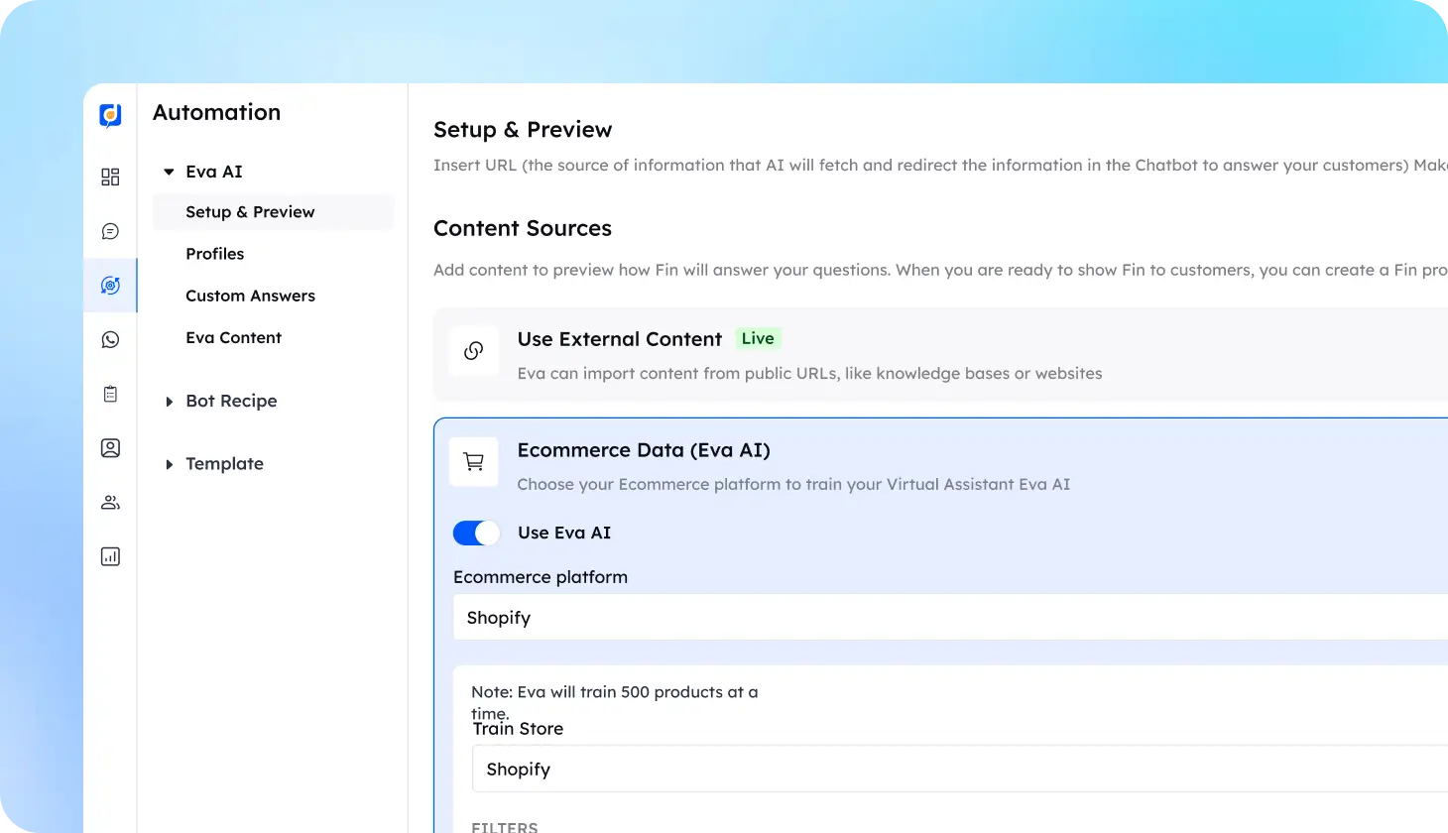Click the FILTERS section label
Image resolution: width=1448 pixels, height=833 pixels.
(x=505, y=827)
